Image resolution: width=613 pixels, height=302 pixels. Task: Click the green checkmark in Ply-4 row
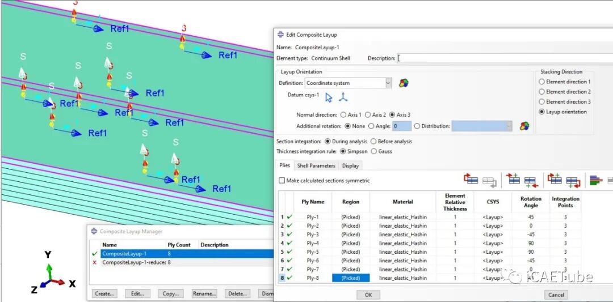tap(289, 243)
